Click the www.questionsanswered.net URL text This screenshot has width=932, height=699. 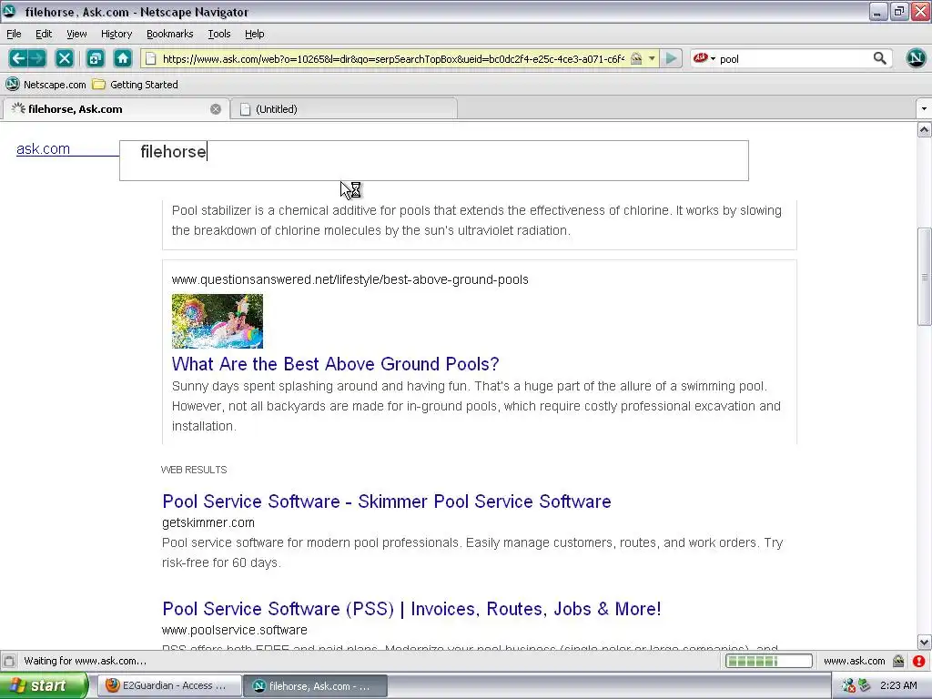coord(350,279)
